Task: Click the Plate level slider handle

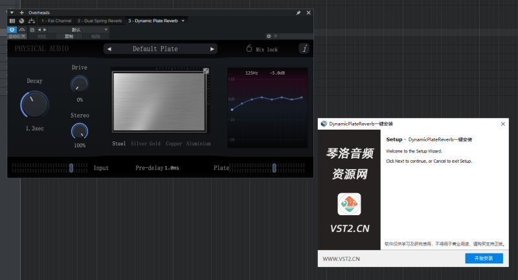Action: coord(274,168)
